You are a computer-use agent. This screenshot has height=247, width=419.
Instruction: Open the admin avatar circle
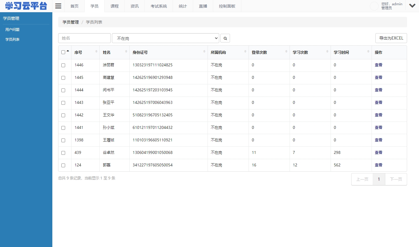tap(374, 6)
